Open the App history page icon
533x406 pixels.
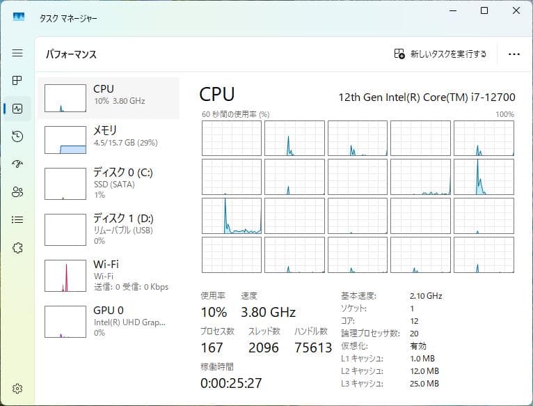click(17, 136)
